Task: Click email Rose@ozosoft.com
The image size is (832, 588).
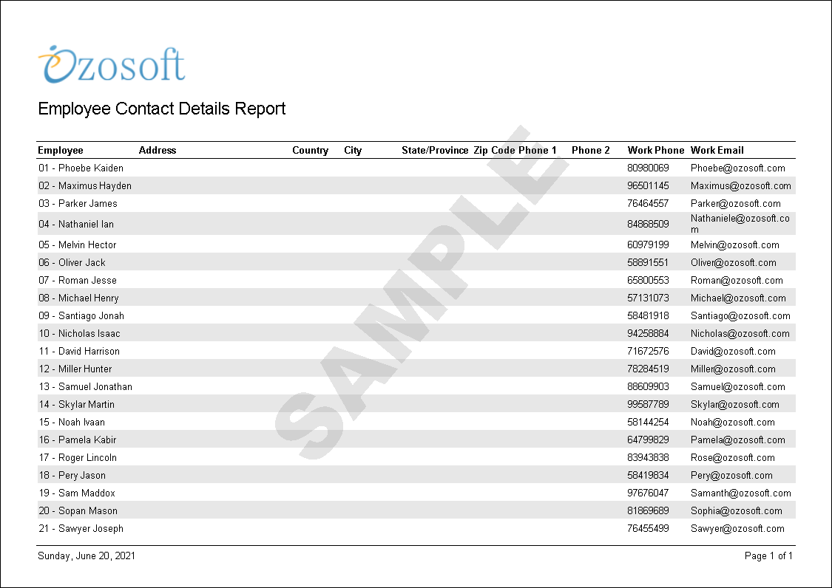Action: (x=733, y=457)
